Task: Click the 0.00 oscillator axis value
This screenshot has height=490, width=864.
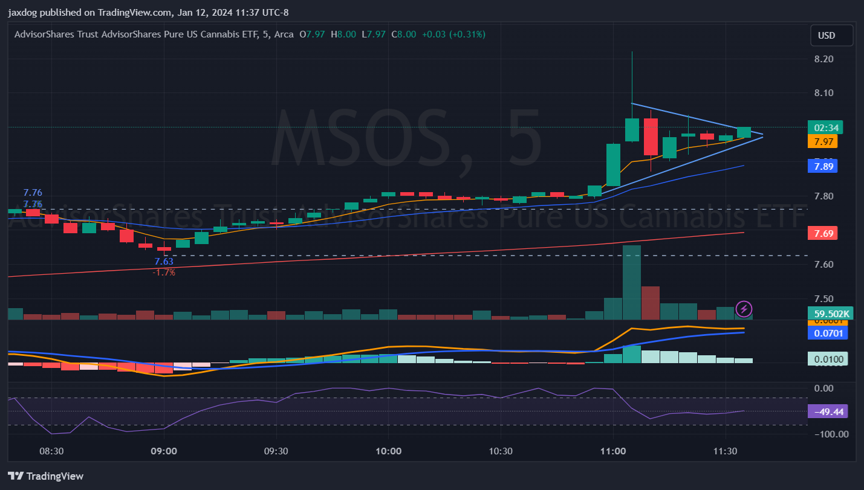Action: click(x=825, y=388)
